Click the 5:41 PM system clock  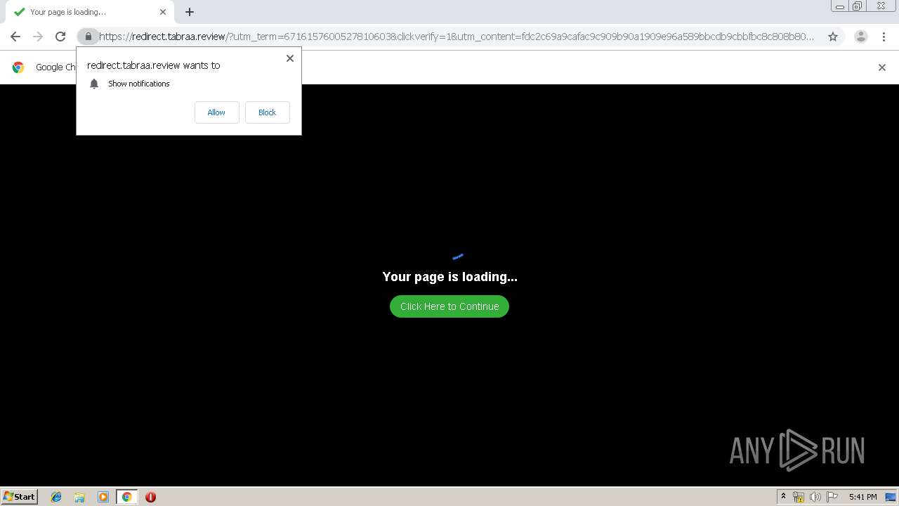862,497
